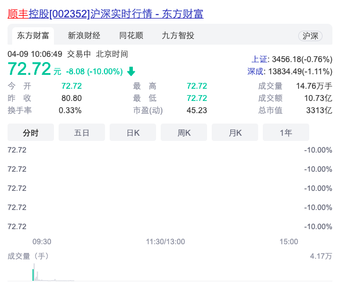Click the 深成 index value 13834.49(-1.11%)
362x286 pixels.
pyautogui.click(x=300, y=71)
